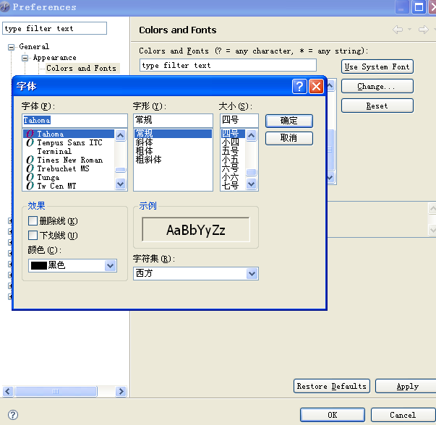The image size is (436, 425).
Task: Maximize the Preferences window
Action: pyautogui.click(x=419, y=7)
